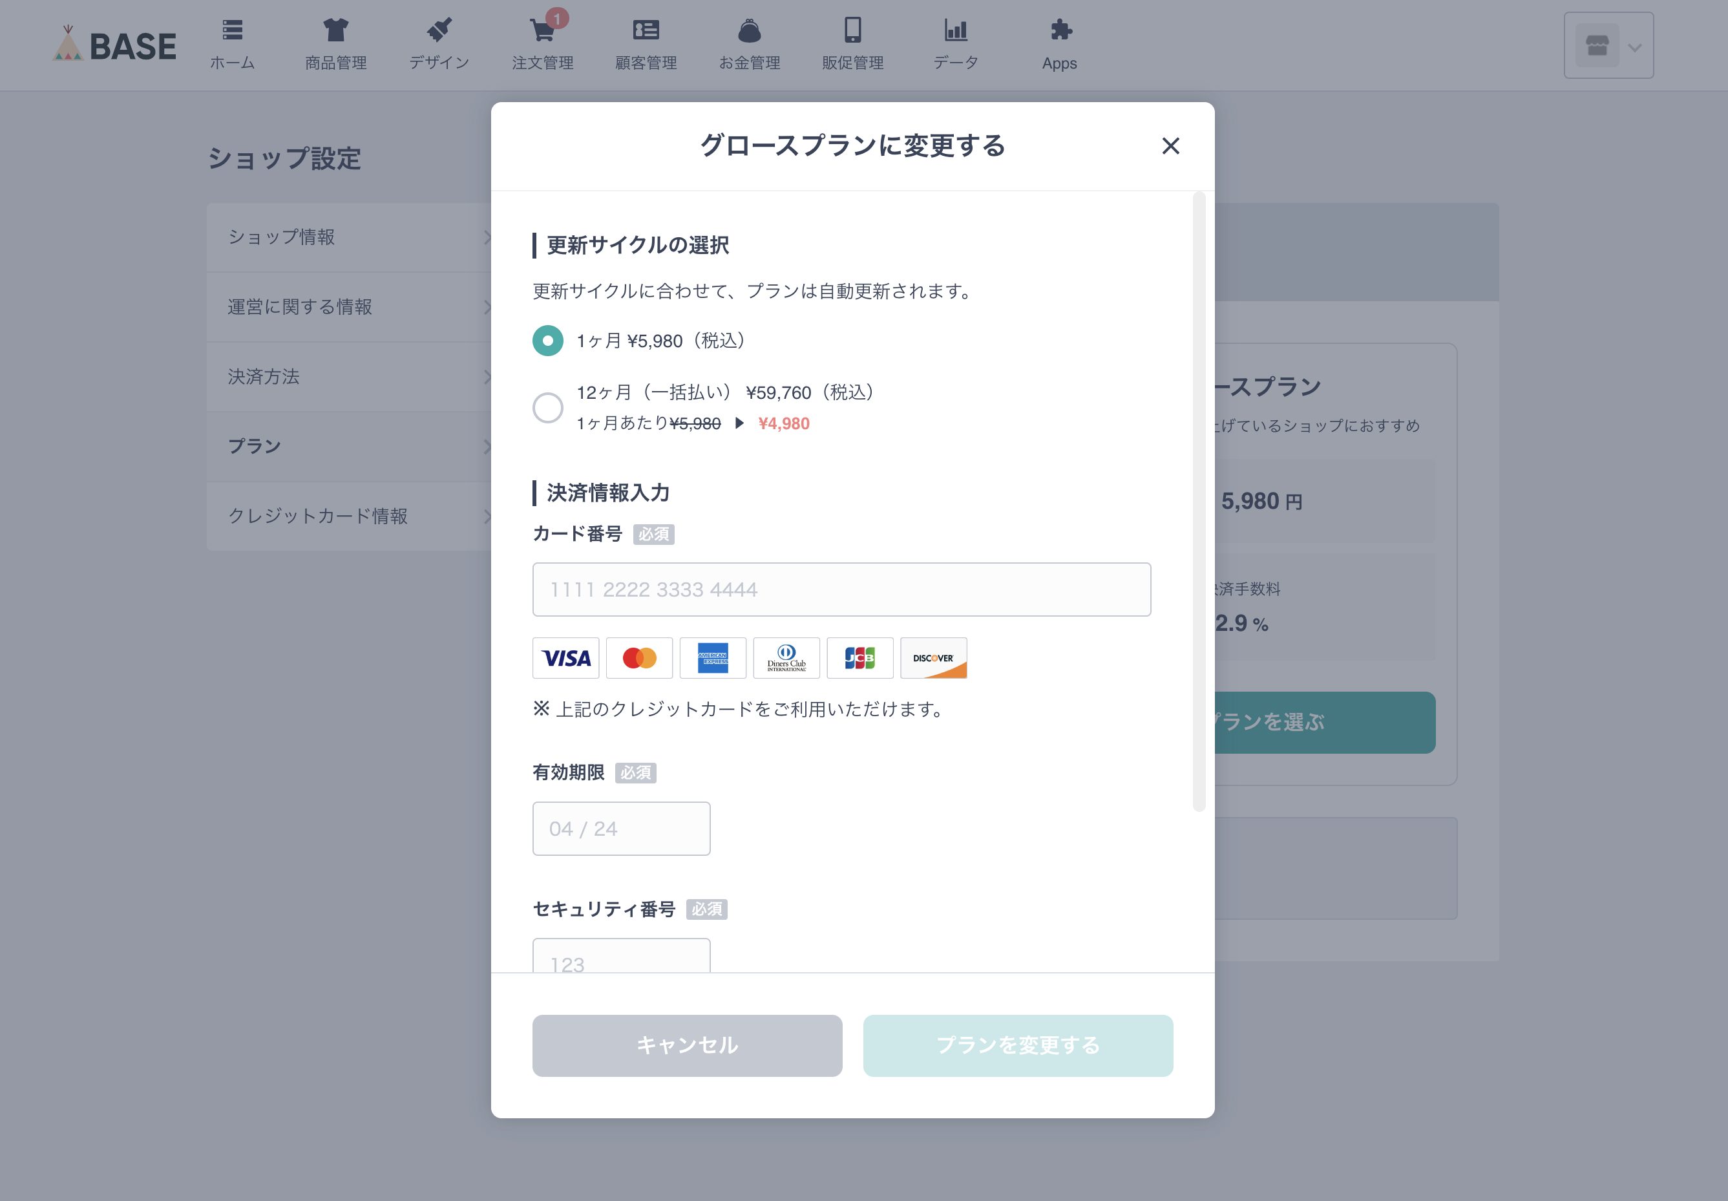Click the Mastercard logo
Image resolution: width=1728 pixels, height=1201 pixels.
640,659
